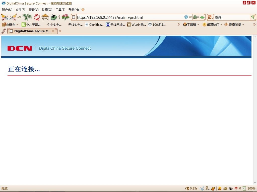Click the bamboo toolbar icon
The height and width of the screenshot is (192, 257).
(x=27, y=17)
